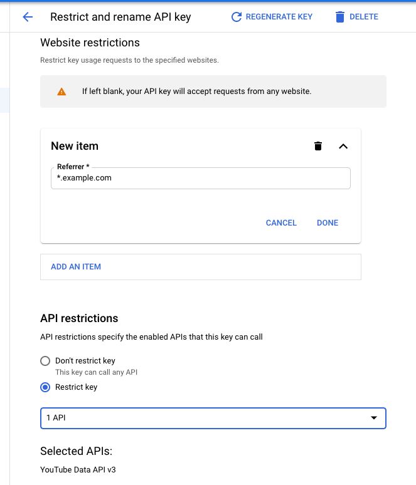Image resolution: width=416 pixels, height=485 pixels.
Task: Click the "YouTube Data API v3" entry
Action: coord(78,469)
